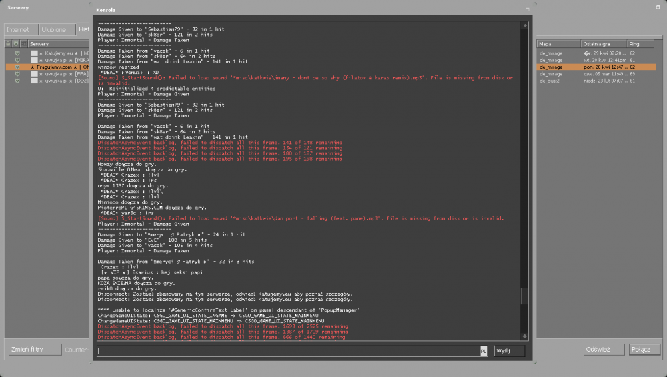Click the 'Nomay dołącza do gry.' console line

[127, 164]
